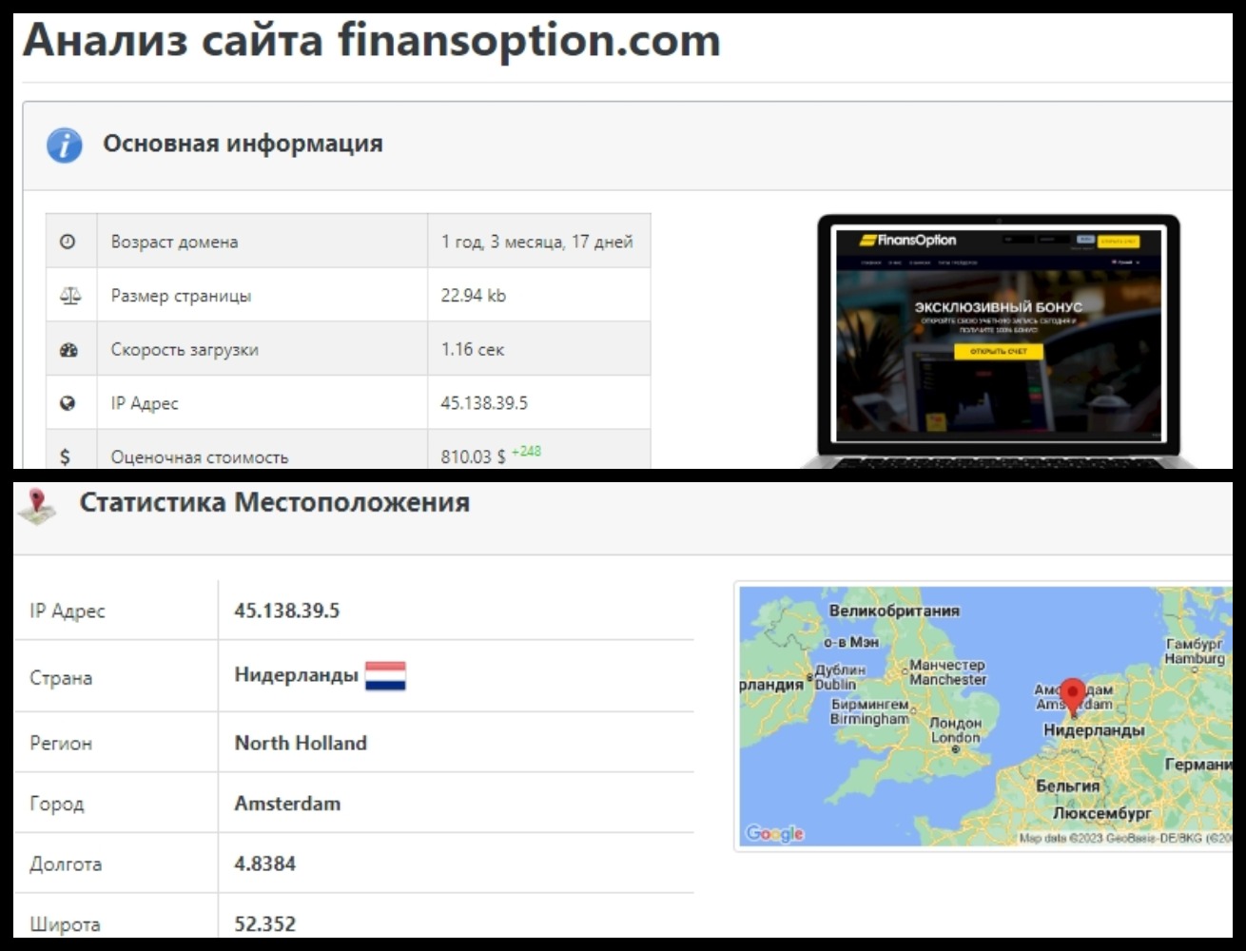Select the value 1 год, 3 месяца, 17 дней
The image size is (1246, 951).
536,242
